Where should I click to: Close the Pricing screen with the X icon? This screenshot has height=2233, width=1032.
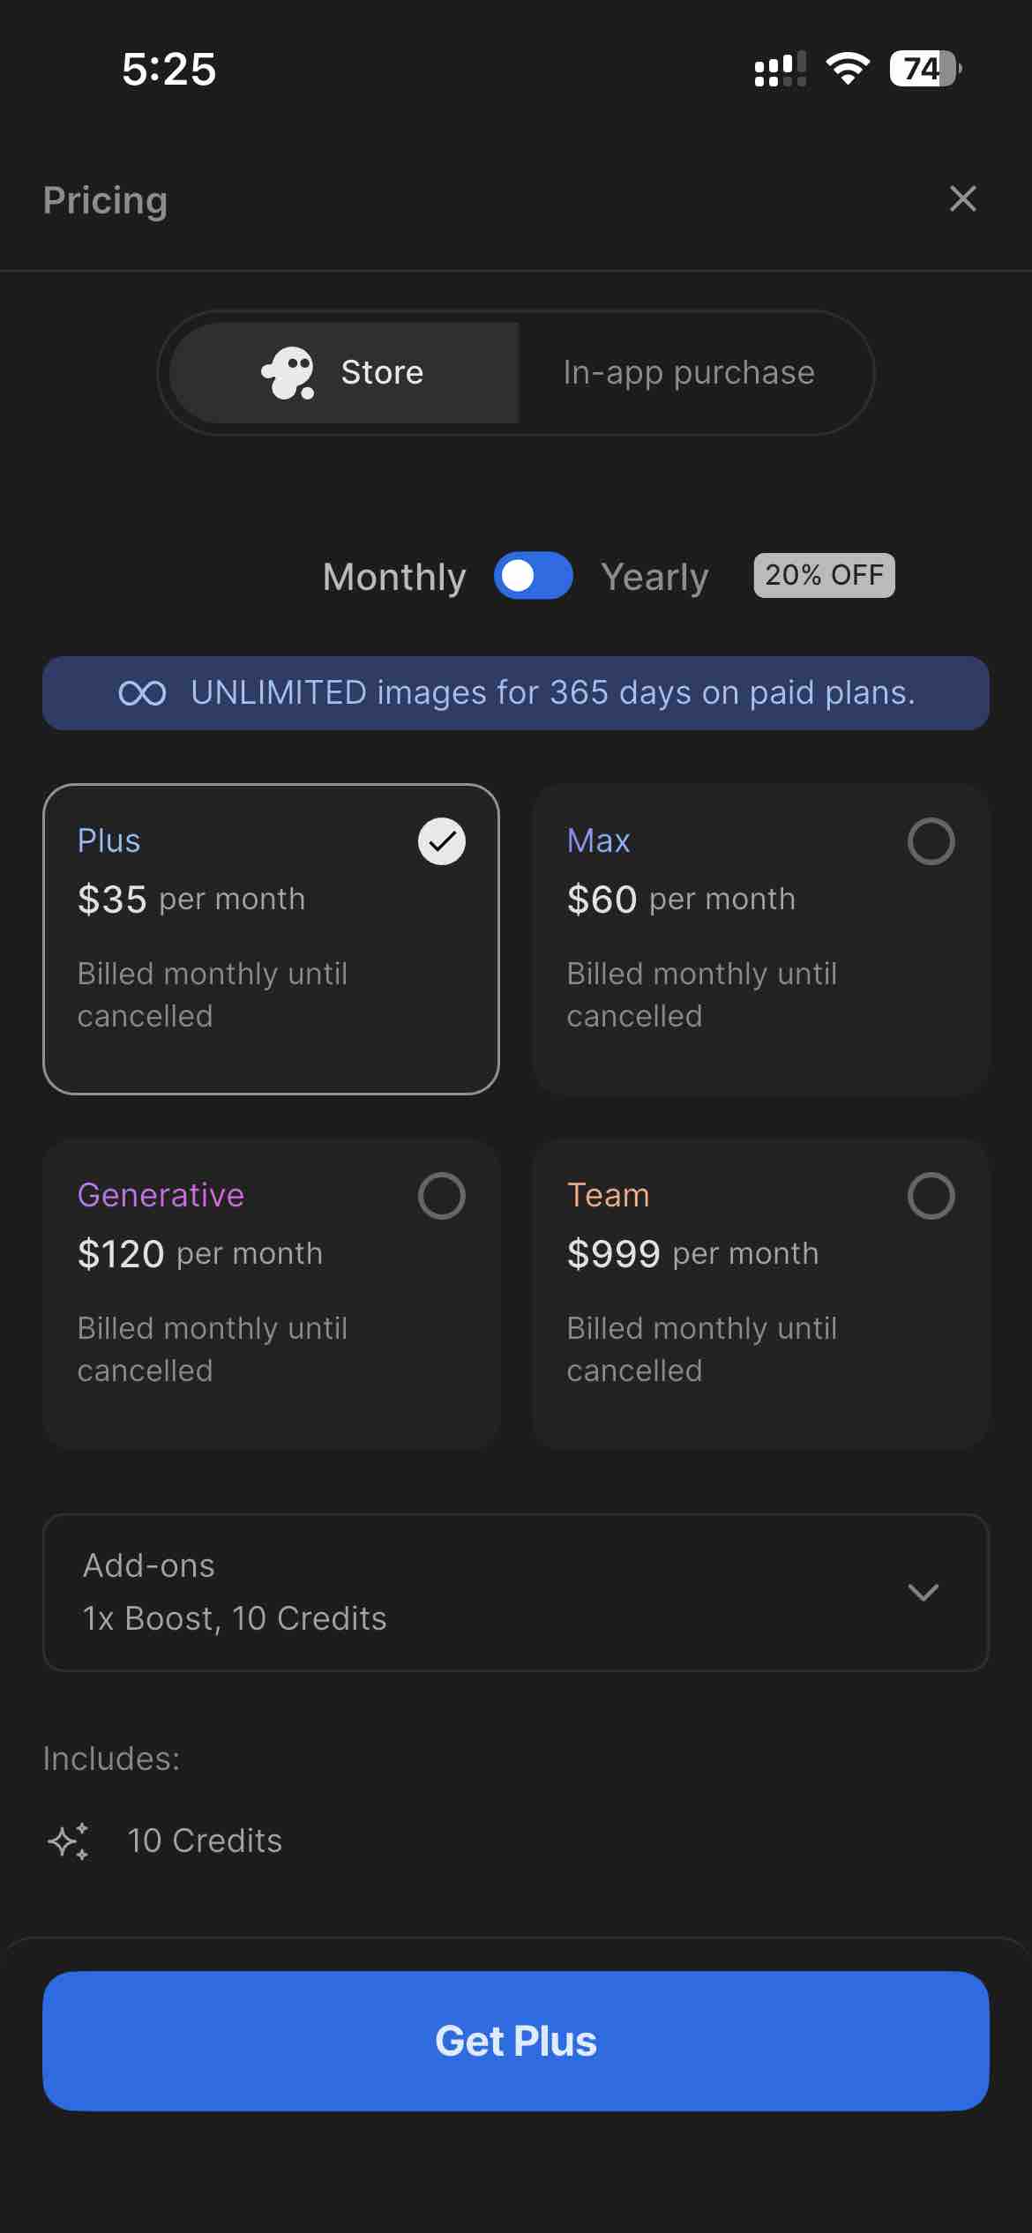[x=962, y=199]
